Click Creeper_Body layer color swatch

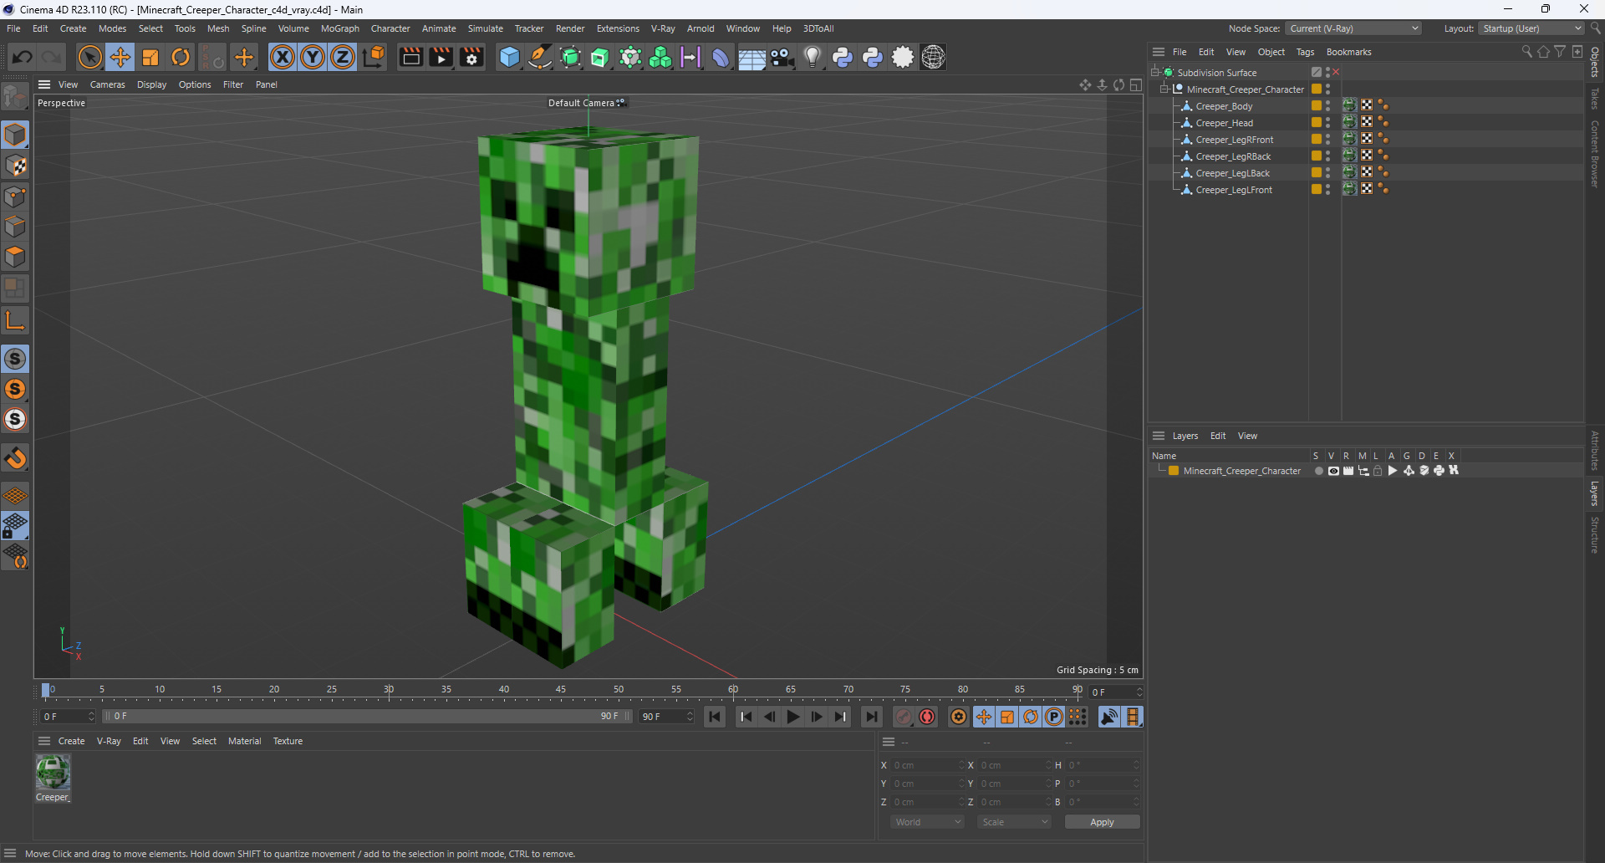tap(1317, 106)
